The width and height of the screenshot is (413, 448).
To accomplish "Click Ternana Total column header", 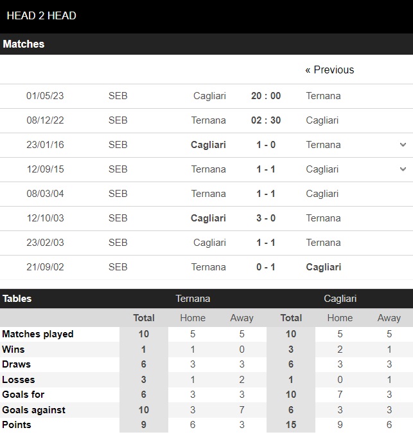I will tap(144, 318).
